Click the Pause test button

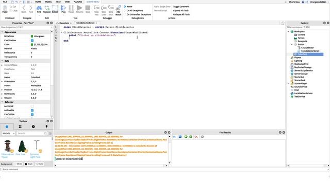(x=71, y=9)
